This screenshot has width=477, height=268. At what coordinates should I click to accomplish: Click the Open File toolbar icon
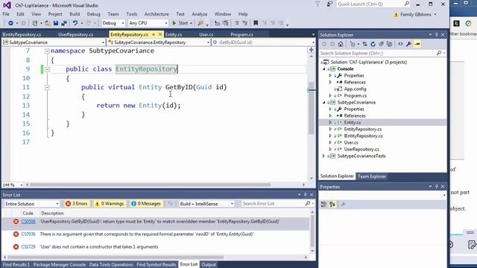tap(48, 23)
